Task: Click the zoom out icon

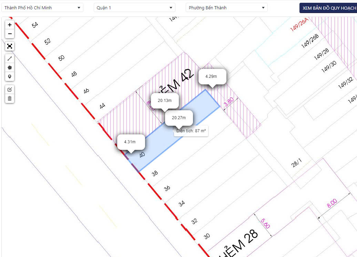Action: click(9, 34)
